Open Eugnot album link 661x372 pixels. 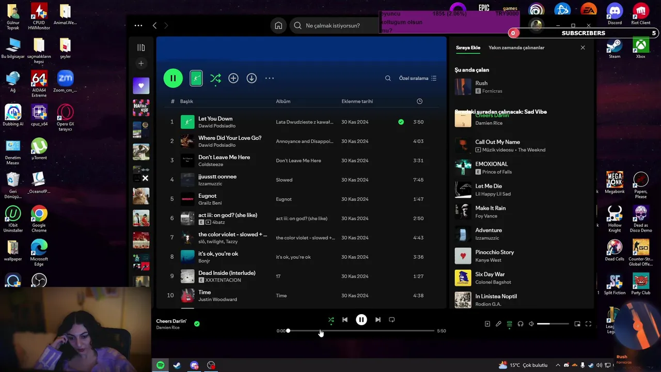284,199
